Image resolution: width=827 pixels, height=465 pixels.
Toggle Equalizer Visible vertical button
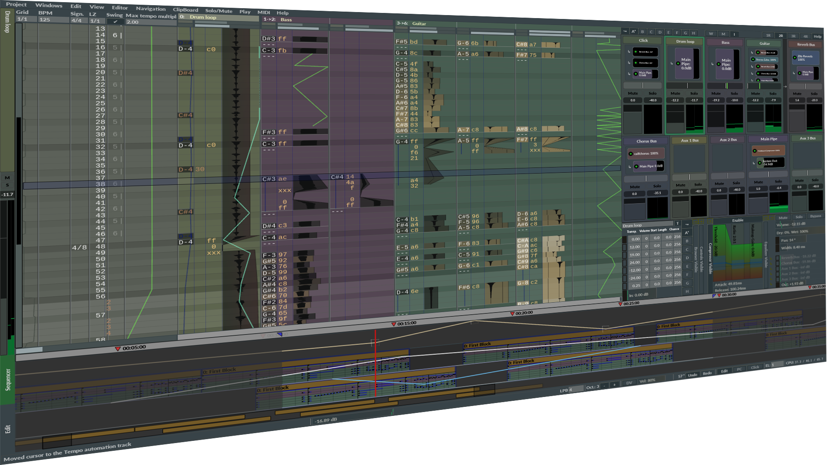point(766,254)
